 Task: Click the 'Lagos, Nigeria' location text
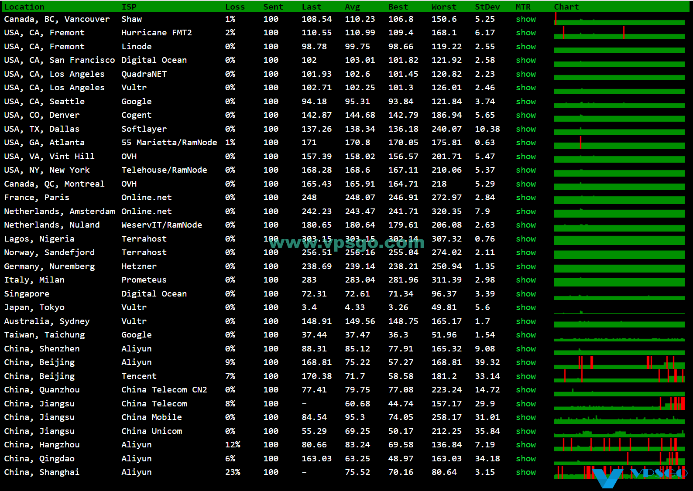(x=39, y=239)
